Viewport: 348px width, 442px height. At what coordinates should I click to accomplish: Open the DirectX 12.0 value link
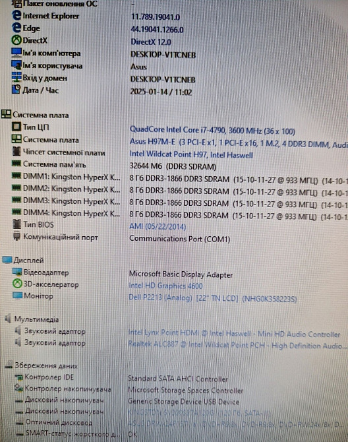pos(151,42)
